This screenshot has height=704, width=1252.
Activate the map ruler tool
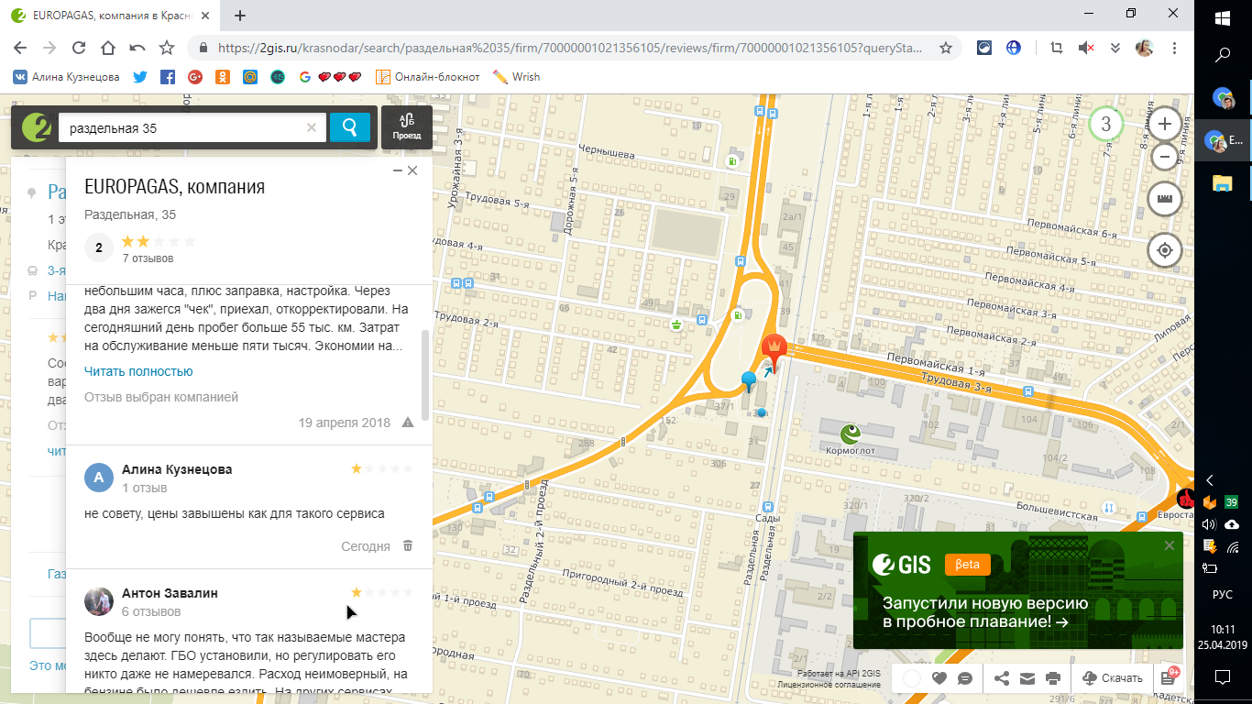point(1165,199)
